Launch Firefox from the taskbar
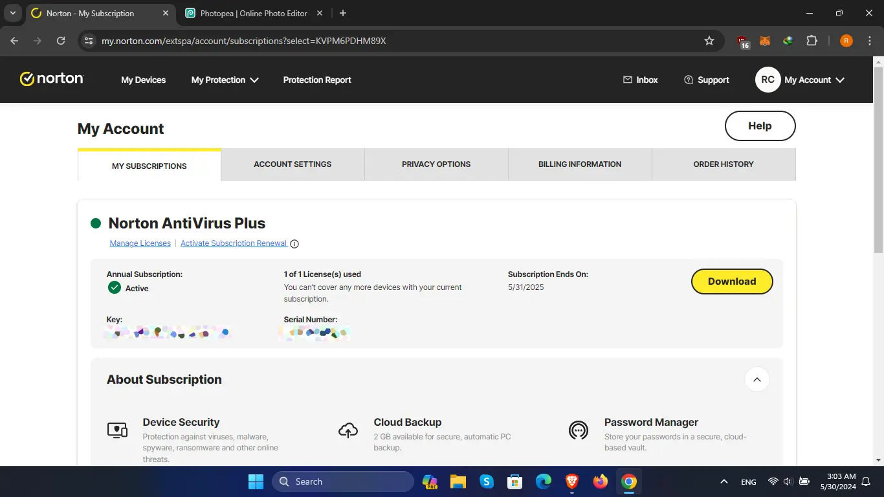Viewport: 884px width, 497px height. 601,481
